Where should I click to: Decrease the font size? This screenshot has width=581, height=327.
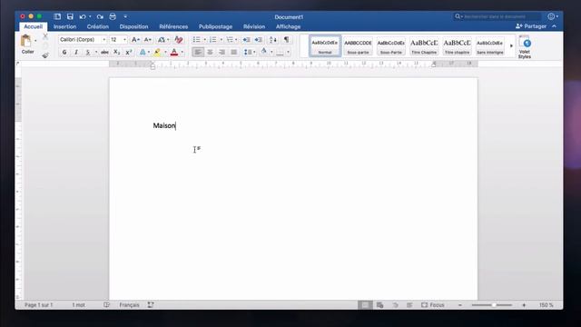147,40
